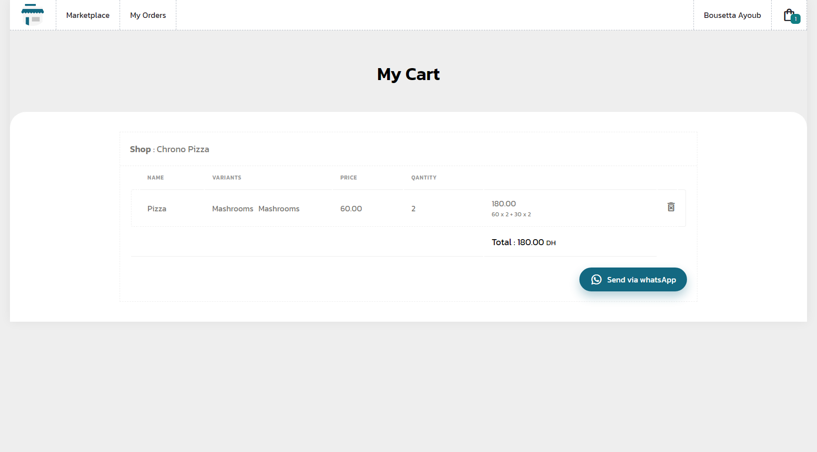Click the NAME column header
Screen dimensions: 817x452
point(155,178)
